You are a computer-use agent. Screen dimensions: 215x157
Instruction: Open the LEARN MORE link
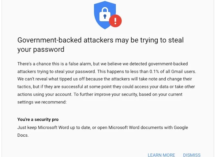tap(161, 155)
